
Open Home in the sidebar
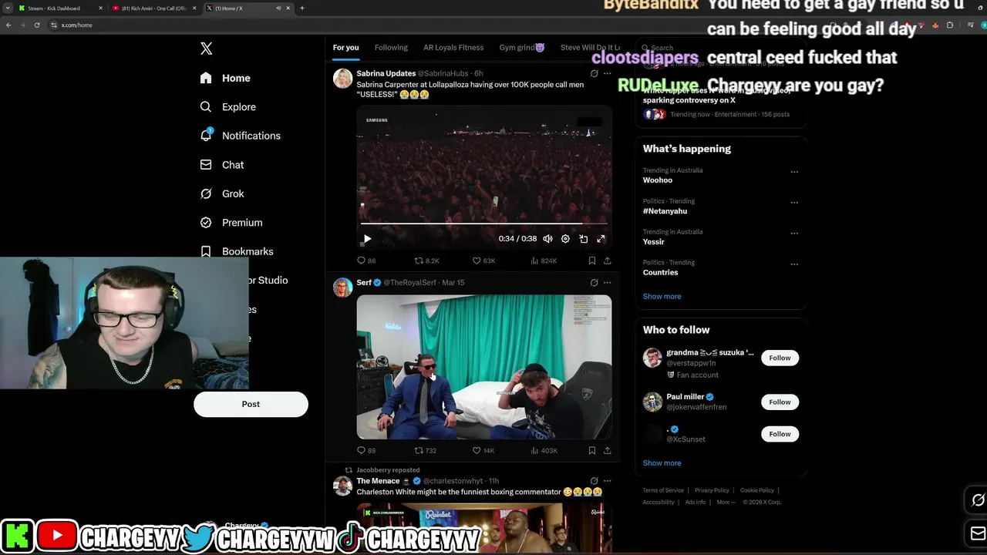[x=225, y=78]
